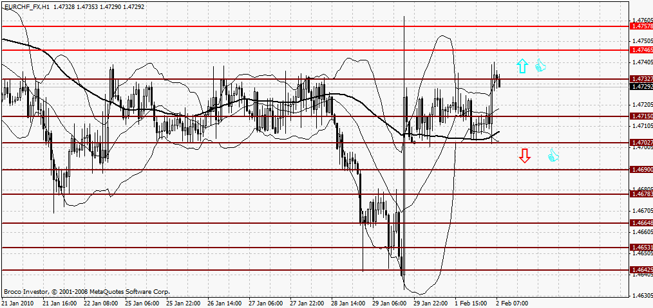Image resolution: width=653 pixels, height=308 pixels.
Task: Select the 1.46648 price level label
Action: click(x=641, y=222)
